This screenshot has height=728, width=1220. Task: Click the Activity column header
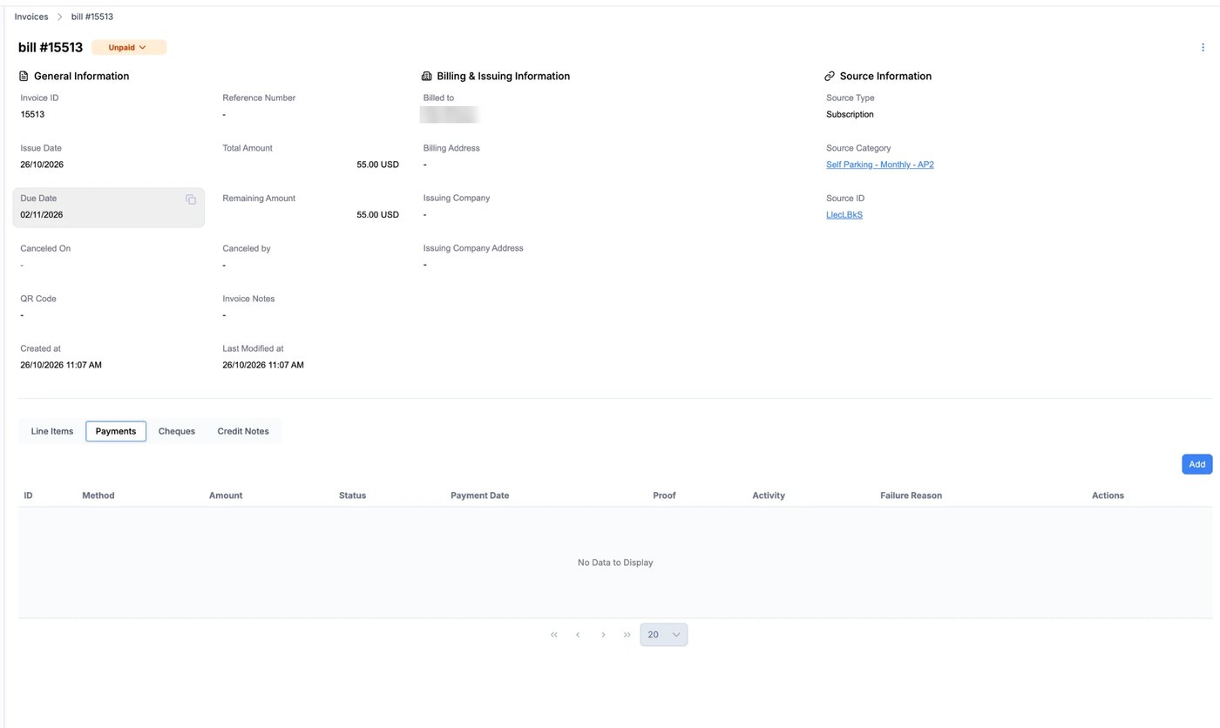pos(769,495)
